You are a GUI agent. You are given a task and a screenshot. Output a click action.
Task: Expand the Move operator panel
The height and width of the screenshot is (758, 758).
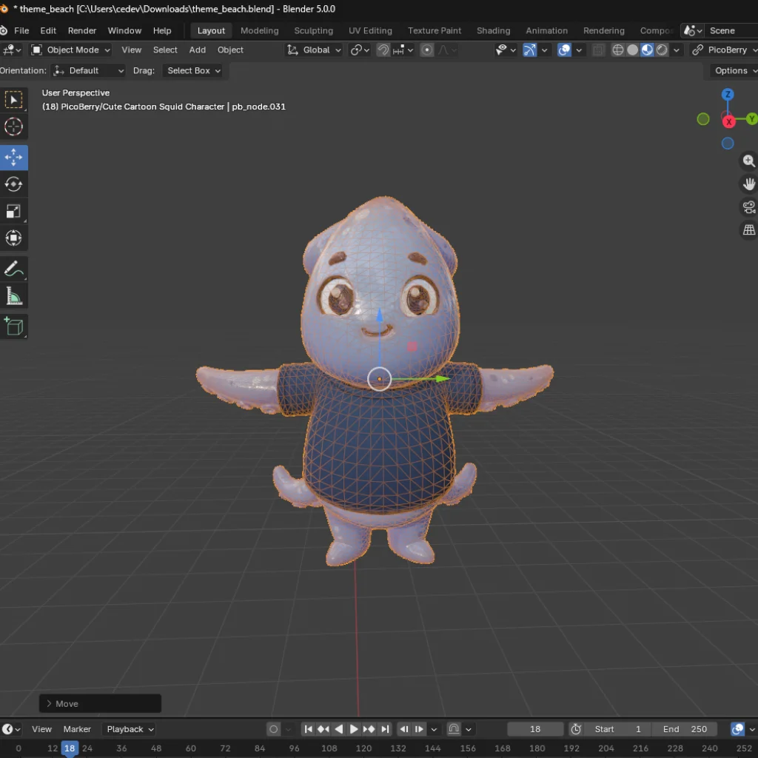(x=100, y=703)
